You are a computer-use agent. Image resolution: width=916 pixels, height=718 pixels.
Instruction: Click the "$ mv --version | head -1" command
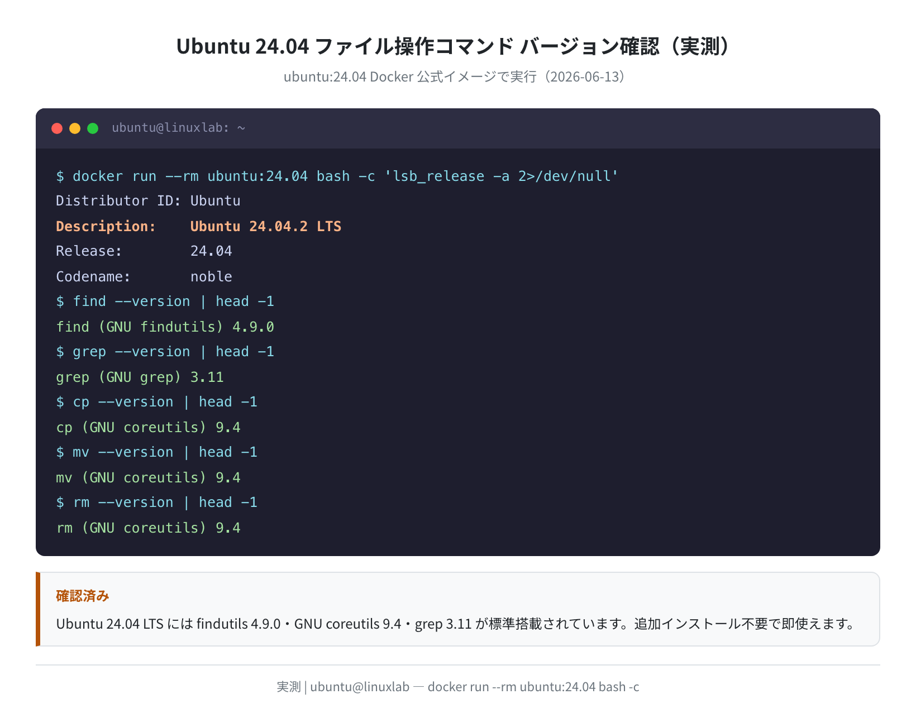tap(157, 452)
